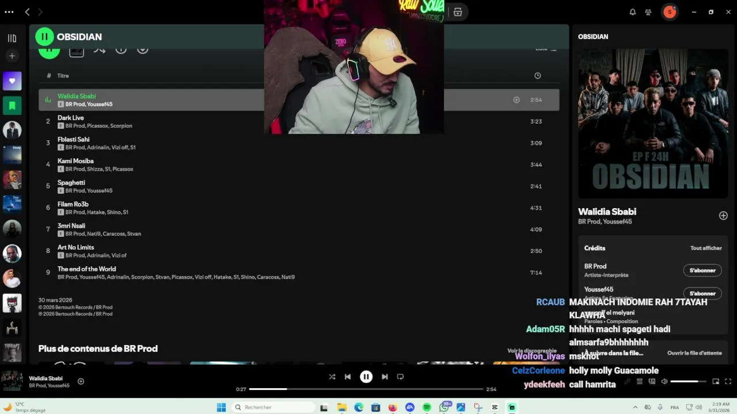Open the Liste view options dropdown
Viewport: 737px width, 414px height.
tap(546, 49)
